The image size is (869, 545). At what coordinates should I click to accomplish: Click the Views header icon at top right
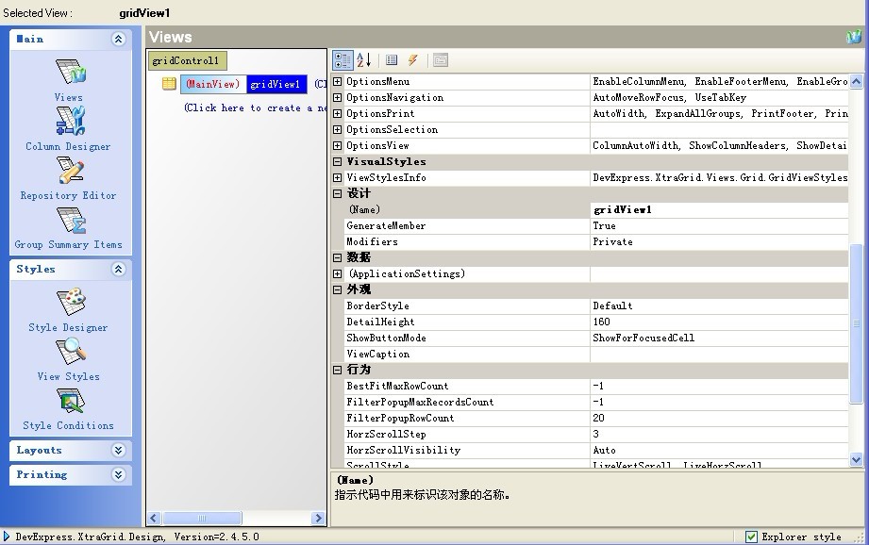click(854, 37)
